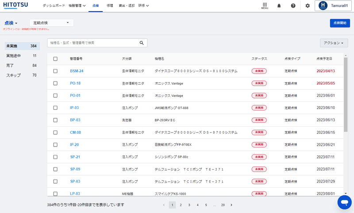This screenshot has width=354, height=213.
Task: Click the scrollbar down arrow
Action: 346,194
